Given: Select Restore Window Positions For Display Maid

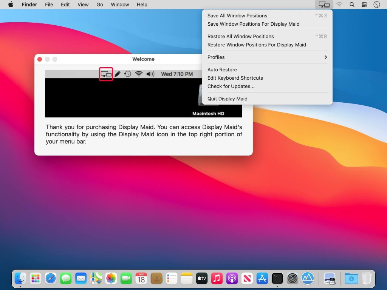Looking at the screenshot, I should [x=257, y=45].
